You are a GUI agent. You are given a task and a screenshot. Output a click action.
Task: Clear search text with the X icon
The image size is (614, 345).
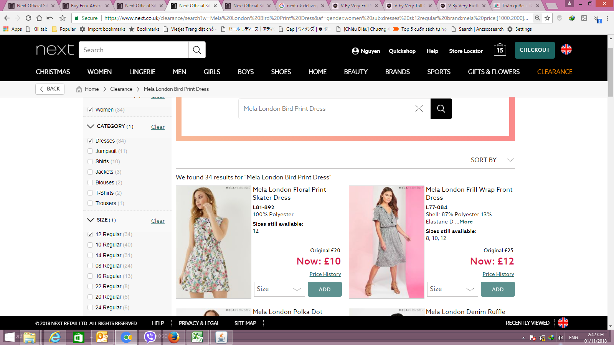(419, 109)
